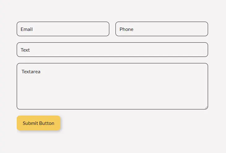226x153 pixels.
Task: Click the 'Text' placeholder label
Action: coord(25,50)
